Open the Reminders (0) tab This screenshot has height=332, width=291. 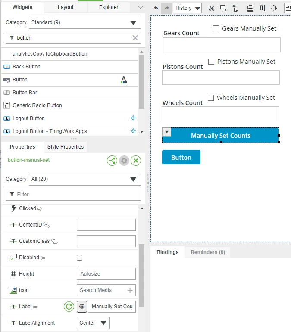208,252
